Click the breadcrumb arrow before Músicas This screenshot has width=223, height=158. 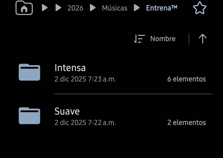[93, 8]
